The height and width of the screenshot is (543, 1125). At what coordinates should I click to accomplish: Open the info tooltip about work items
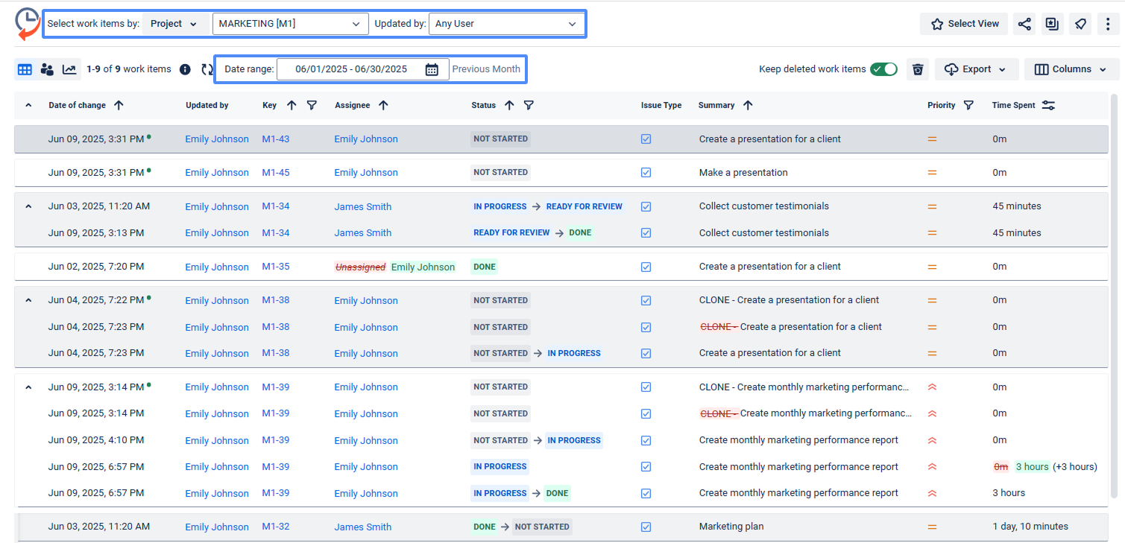[x=185, y=69]
